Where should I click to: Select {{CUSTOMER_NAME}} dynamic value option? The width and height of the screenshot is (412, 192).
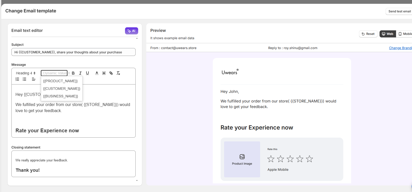point(62,89)
